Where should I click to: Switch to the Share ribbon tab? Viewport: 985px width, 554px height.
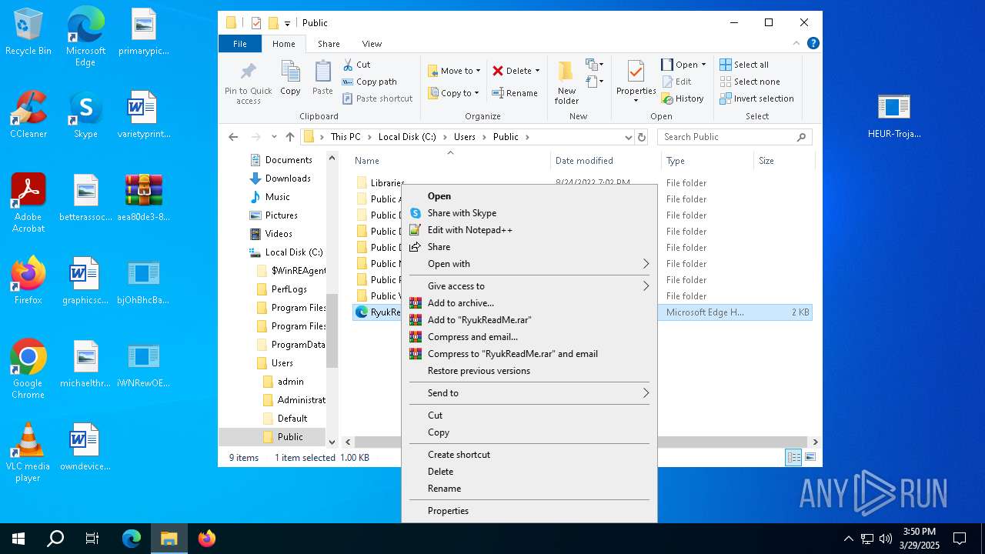tap(329, 44)
